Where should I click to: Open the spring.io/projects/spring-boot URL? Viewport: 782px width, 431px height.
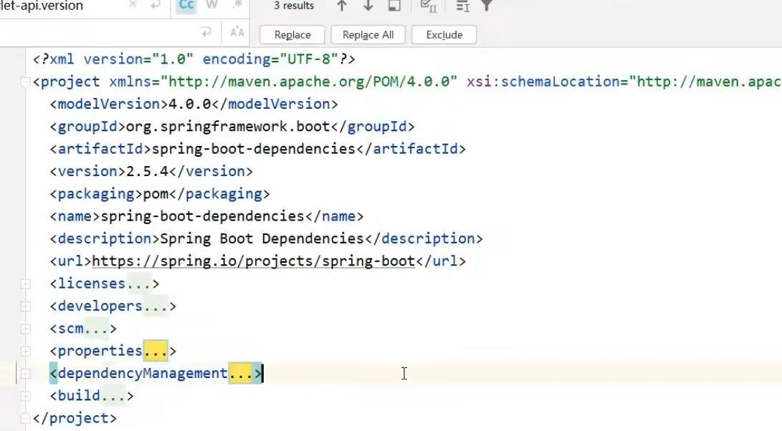coord(253,261)
